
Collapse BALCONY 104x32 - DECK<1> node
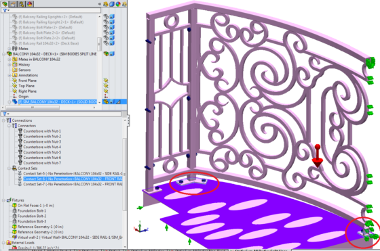tap(3, 54)
